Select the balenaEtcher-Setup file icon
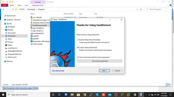 [x=32, y=20]
